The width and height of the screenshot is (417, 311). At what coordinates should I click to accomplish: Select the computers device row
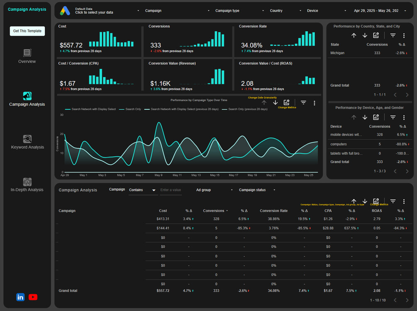(x=370, y=144)
